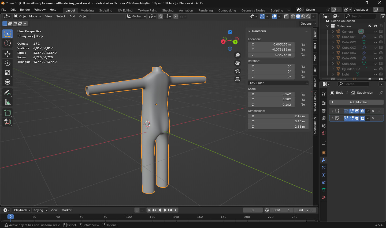Collapse the Collection tree arrow

(328, 26)
